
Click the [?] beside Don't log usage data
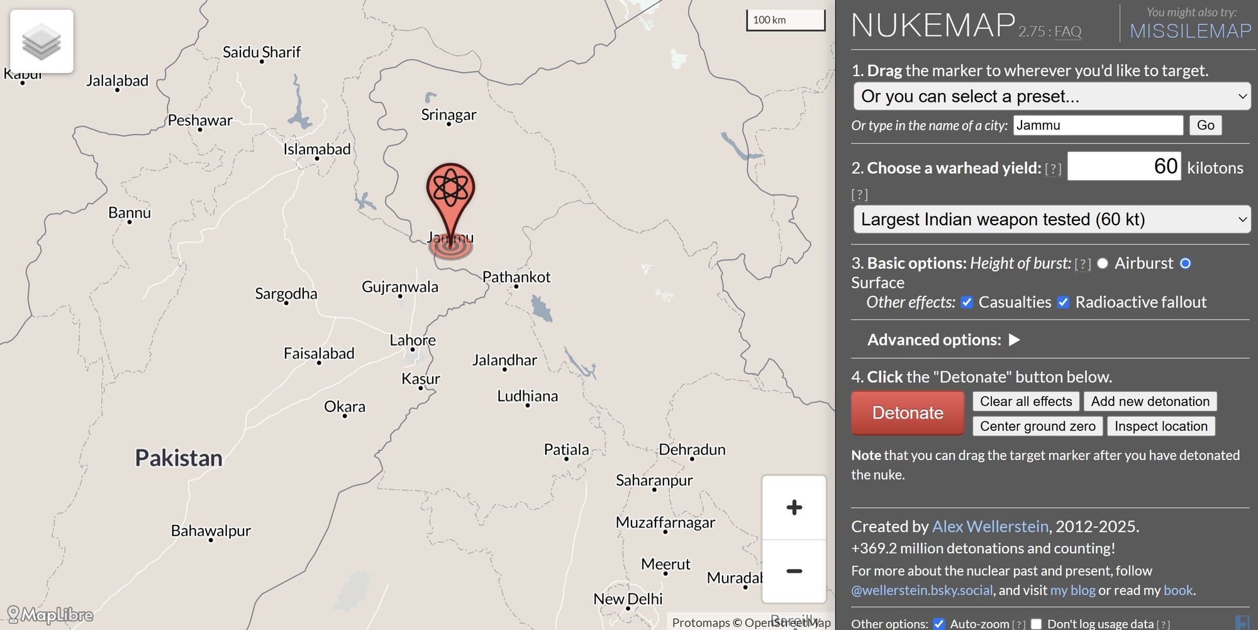[1163, 624]
